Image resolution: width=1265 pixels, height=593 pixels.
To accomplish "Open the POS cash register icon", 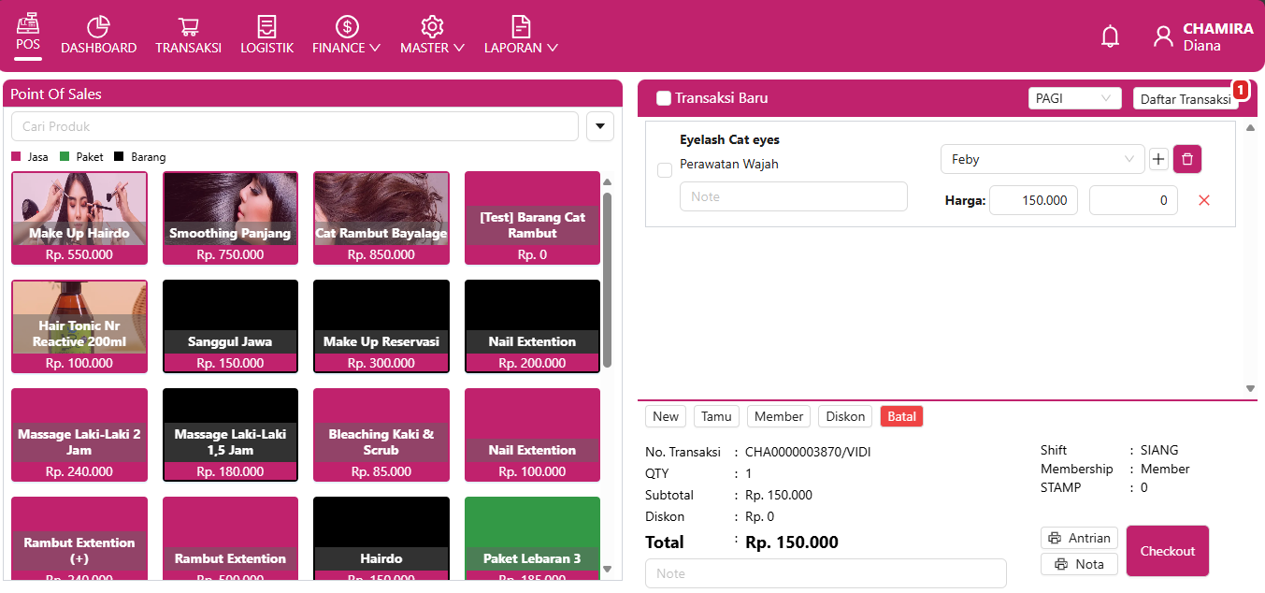I will (28, 23).
